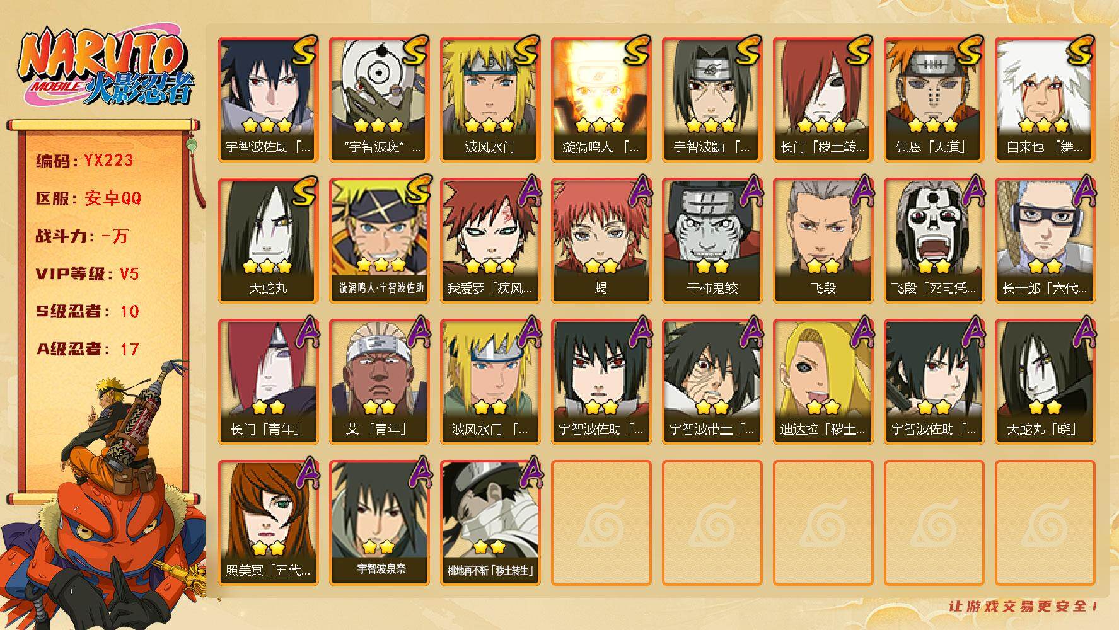Click the star rating on 大蛇丸「晓」 card

click(x=1045, y=406)
